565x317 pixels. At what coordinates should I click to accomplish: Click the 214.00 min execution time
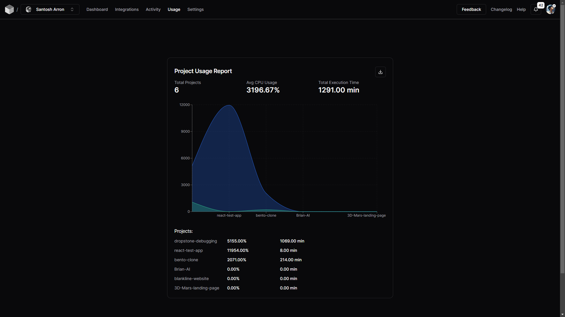(291, 260)
